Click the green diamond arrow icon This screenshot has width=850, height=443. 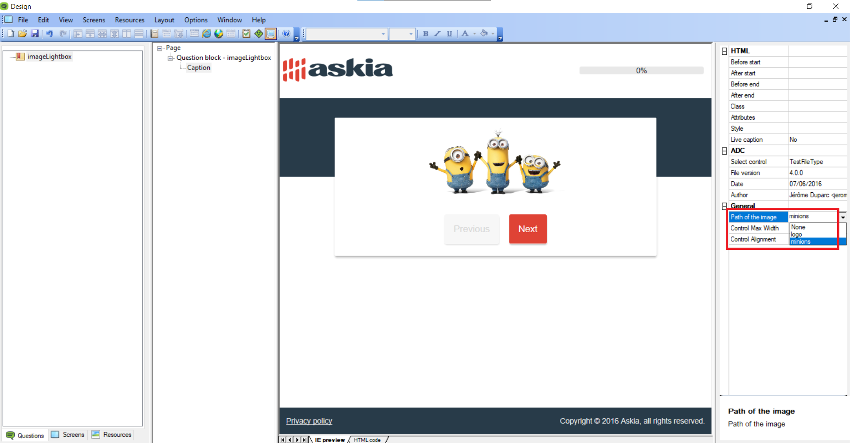click(259, 34)
